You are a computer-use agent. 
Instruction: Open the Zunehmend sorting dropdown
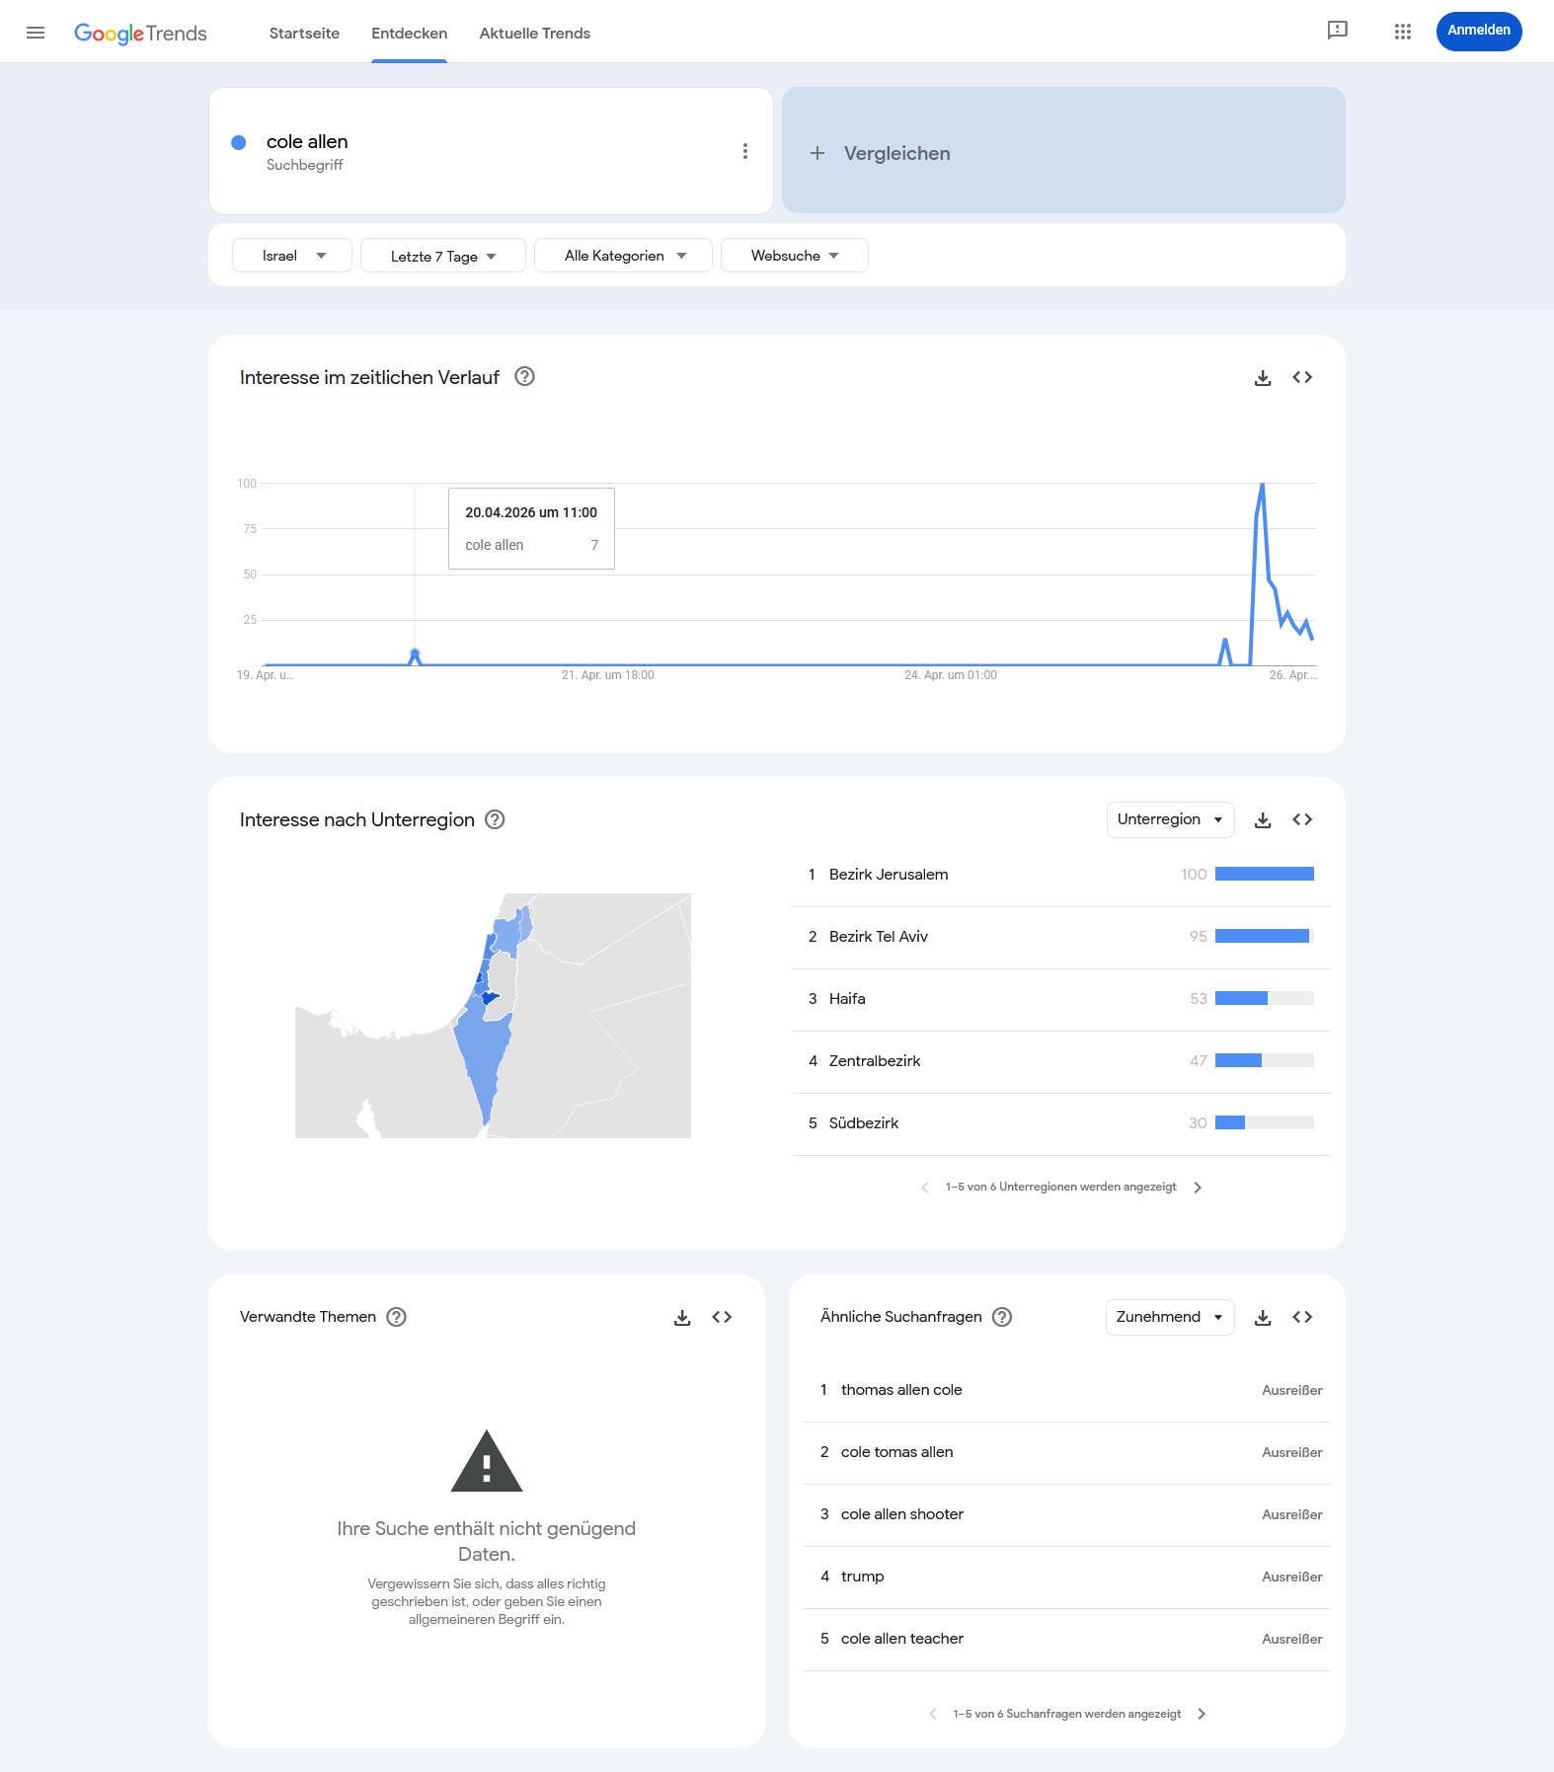click(x=1170, y=1317)
